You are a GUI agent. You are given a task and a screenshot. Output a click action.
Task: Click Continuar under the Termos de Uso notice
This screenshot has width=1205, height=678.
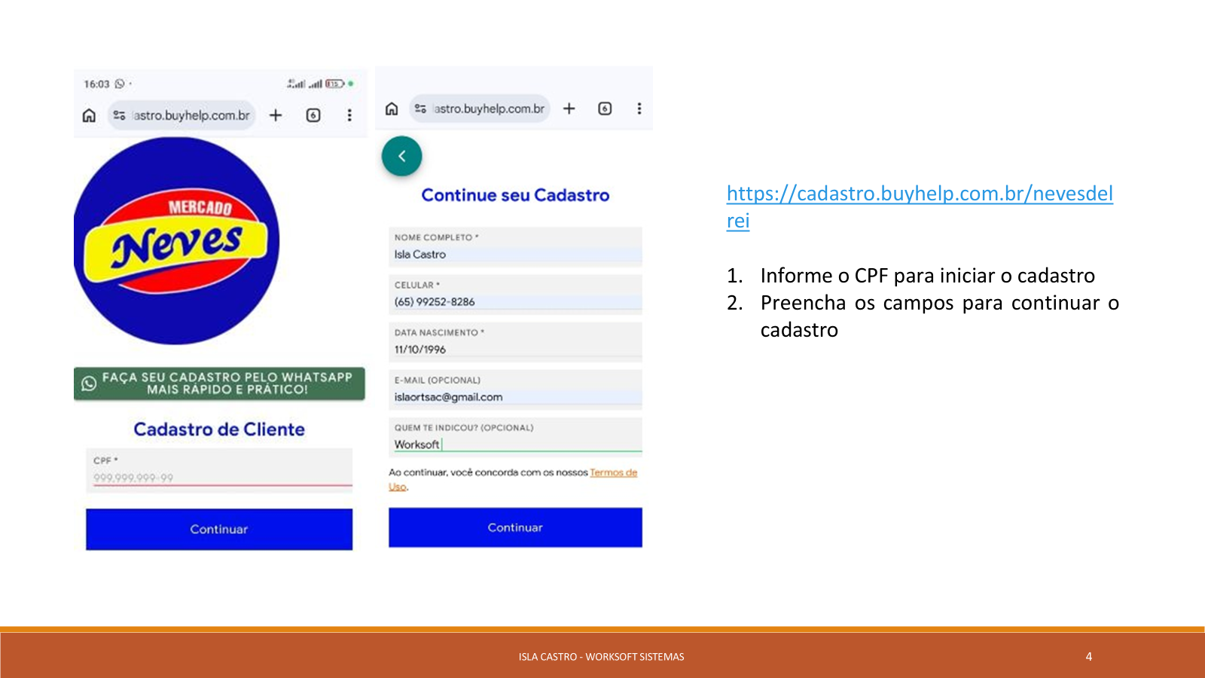tap(515, 527)
